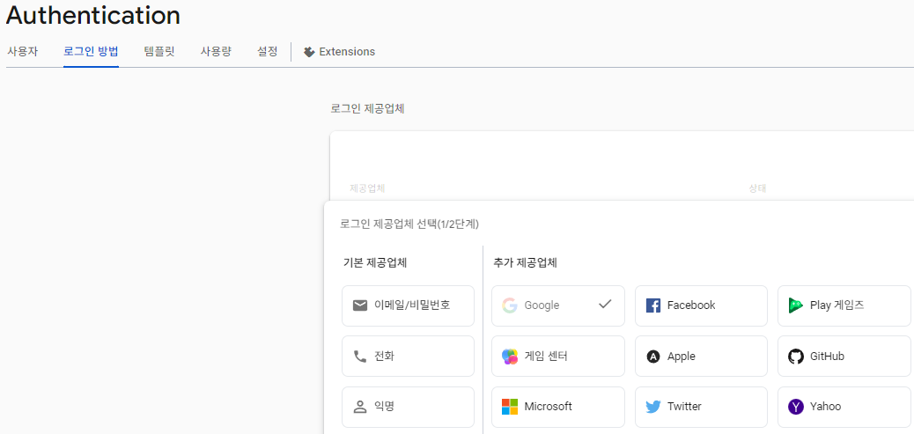Click the Google logo icon
This screenshot has width=914, height=434.
(x=510, y=305)
